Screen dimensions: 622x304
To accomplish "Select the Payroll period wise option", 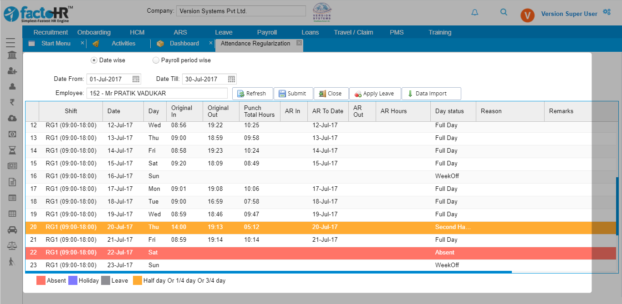I will pyautogui.click(x=156, y=60).
